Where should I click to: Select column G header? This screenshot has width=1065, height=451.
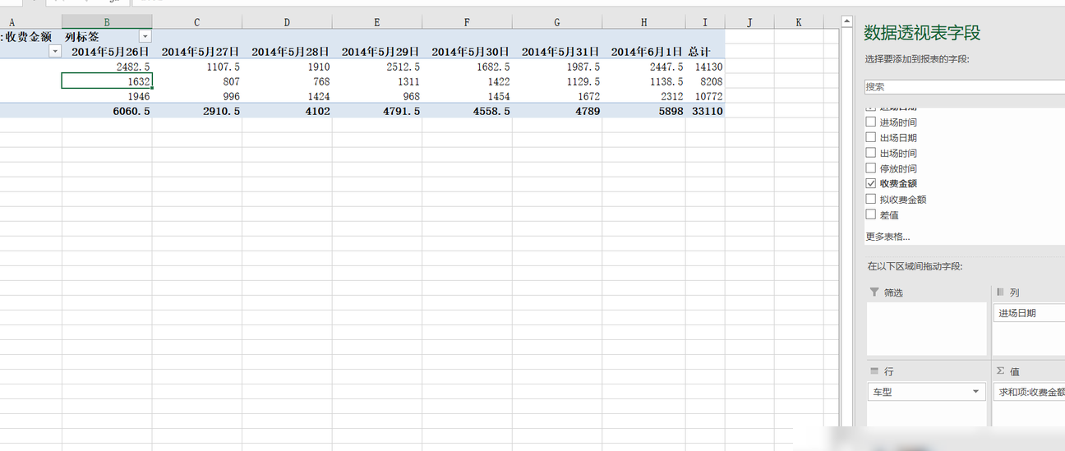(557, 22)
